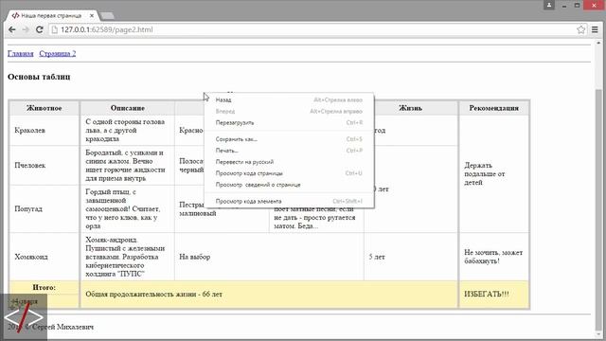
Task: Select 'Печать...' from the context menu
Action: point(289,151)
